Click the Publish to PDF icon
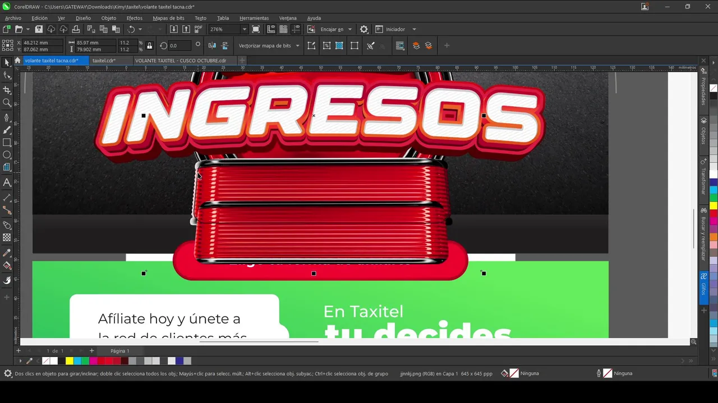Screen dimensions: 718x403 pyautogui.click(x=199, y=29)
